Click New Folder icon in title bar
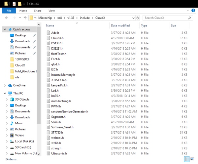Image resolution: width=198 pixels, height=164 pixels. 20,4
